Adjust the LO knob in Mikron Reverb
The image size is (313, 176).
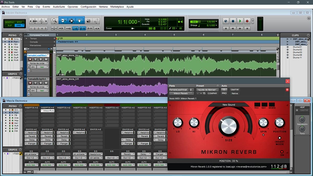tap(178, 123)
